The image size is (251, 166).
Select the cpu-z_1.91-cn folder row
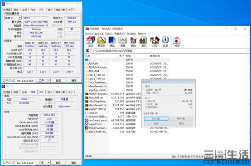(127, 78)
